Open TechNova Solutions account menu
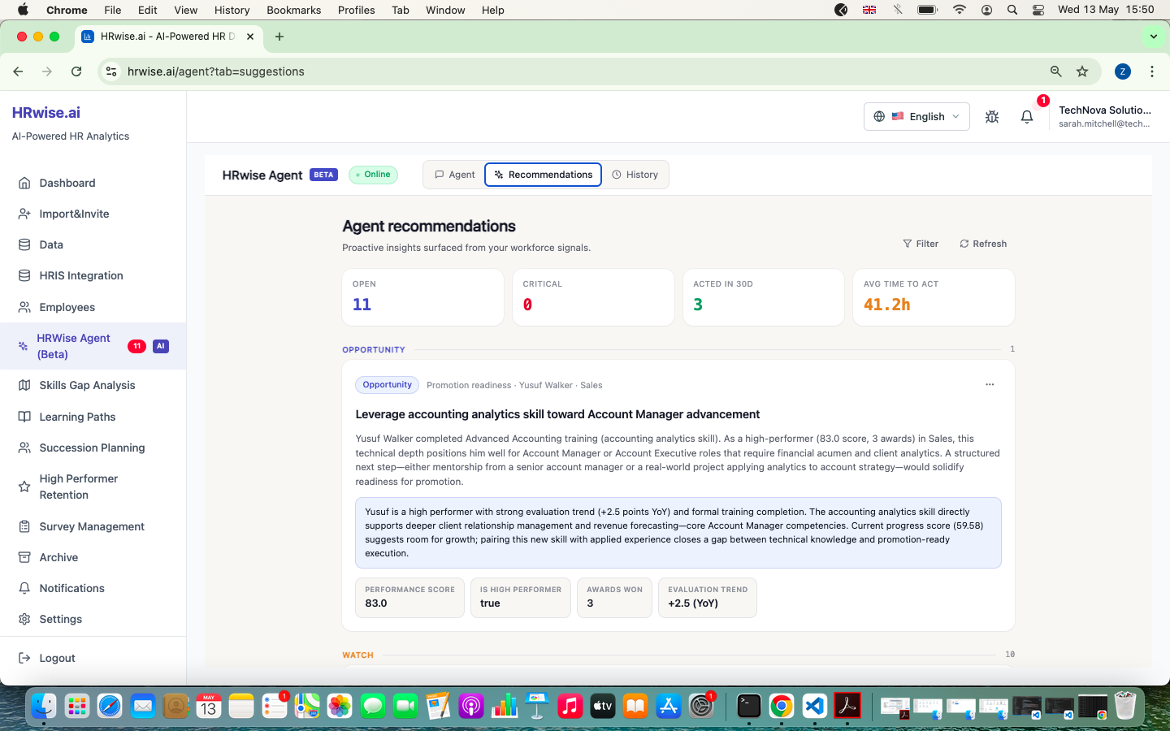Screen dimensions: 1170x731 click(x=1104, y=116)
